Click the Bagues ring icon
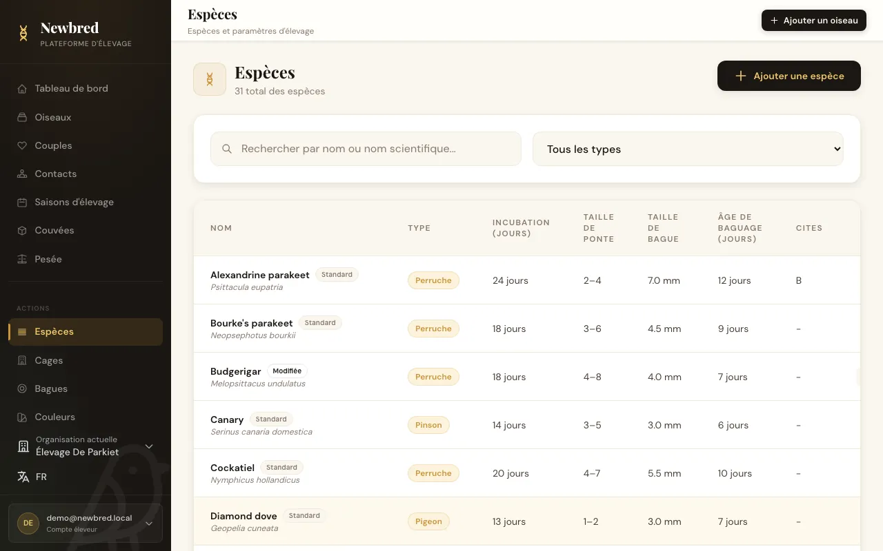The height and width of the screenshot is (551, 883). 22,388
